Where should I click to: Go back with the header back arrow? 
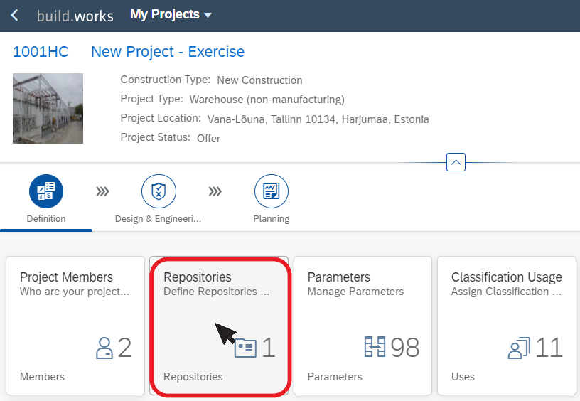[x=14, y=15]
